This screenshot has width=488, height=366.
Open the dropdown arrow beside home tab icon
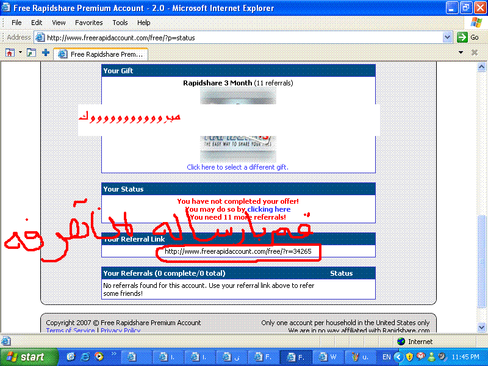(x=20, y=52)
